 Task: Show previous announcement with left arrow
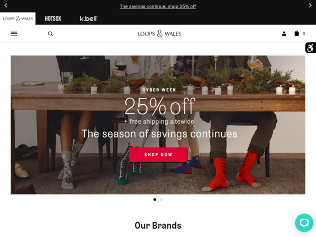click(x=6, y=5)
